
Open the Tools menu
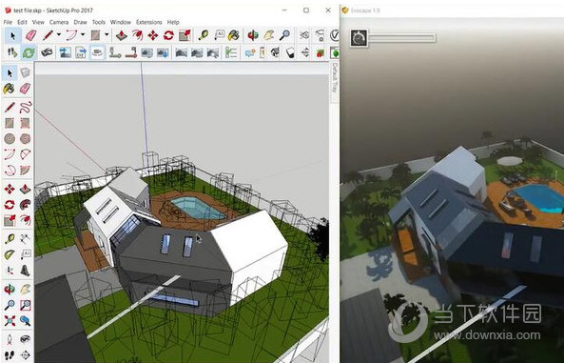point(99,22)
